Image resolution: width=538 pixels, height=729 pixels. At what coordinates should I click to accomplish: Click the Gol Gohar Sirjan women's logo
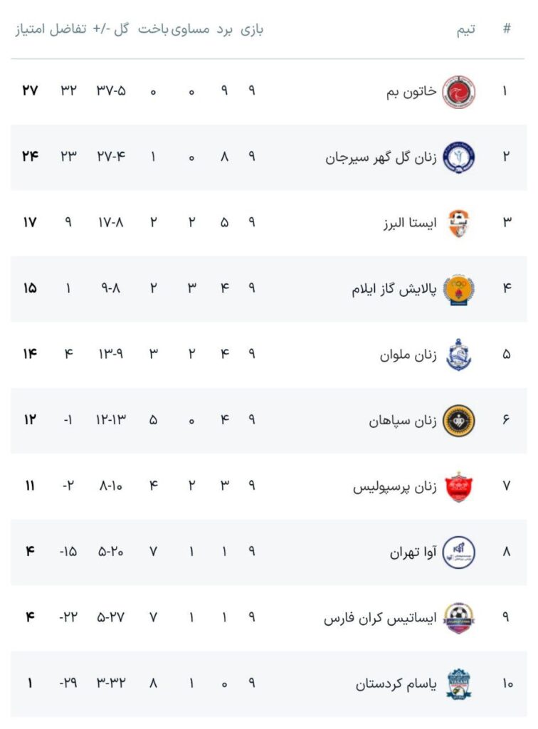[x=459, y=157]
